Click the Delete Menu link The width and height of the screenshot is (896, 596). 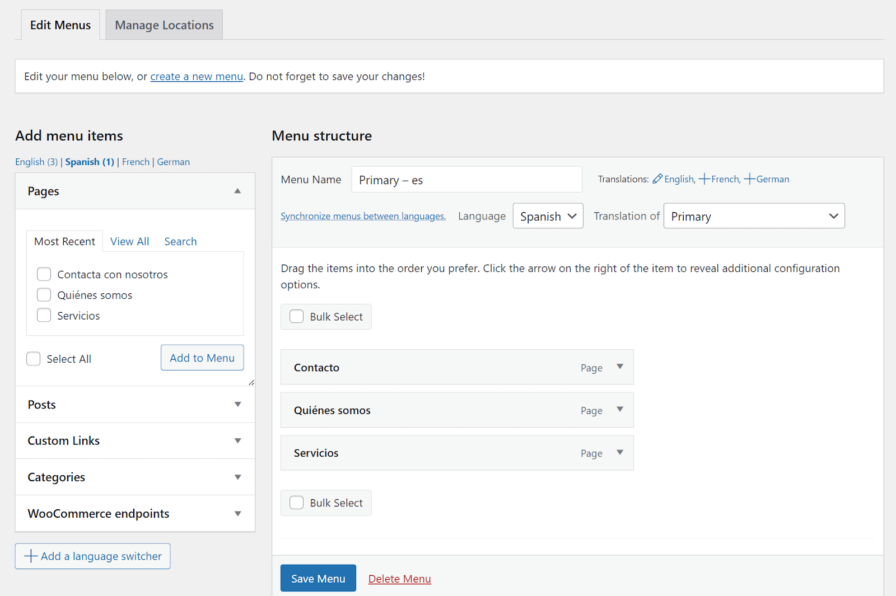coord(399,579)
